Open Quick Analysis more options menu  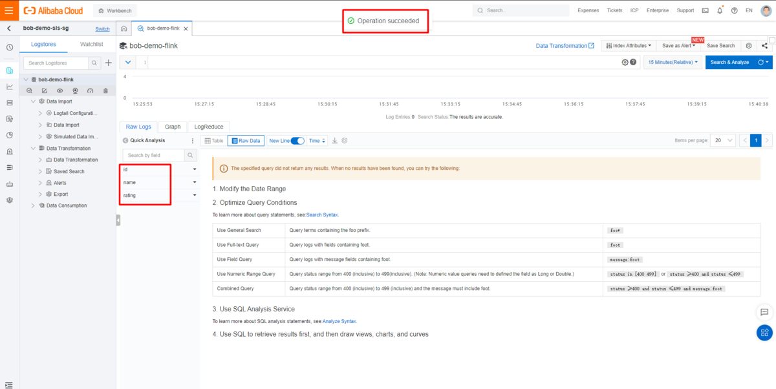[192, 140]
